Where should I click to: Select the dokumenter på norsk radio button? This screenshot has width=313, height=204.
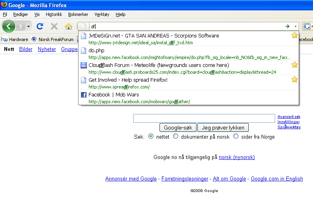click(x=176, y=136)
